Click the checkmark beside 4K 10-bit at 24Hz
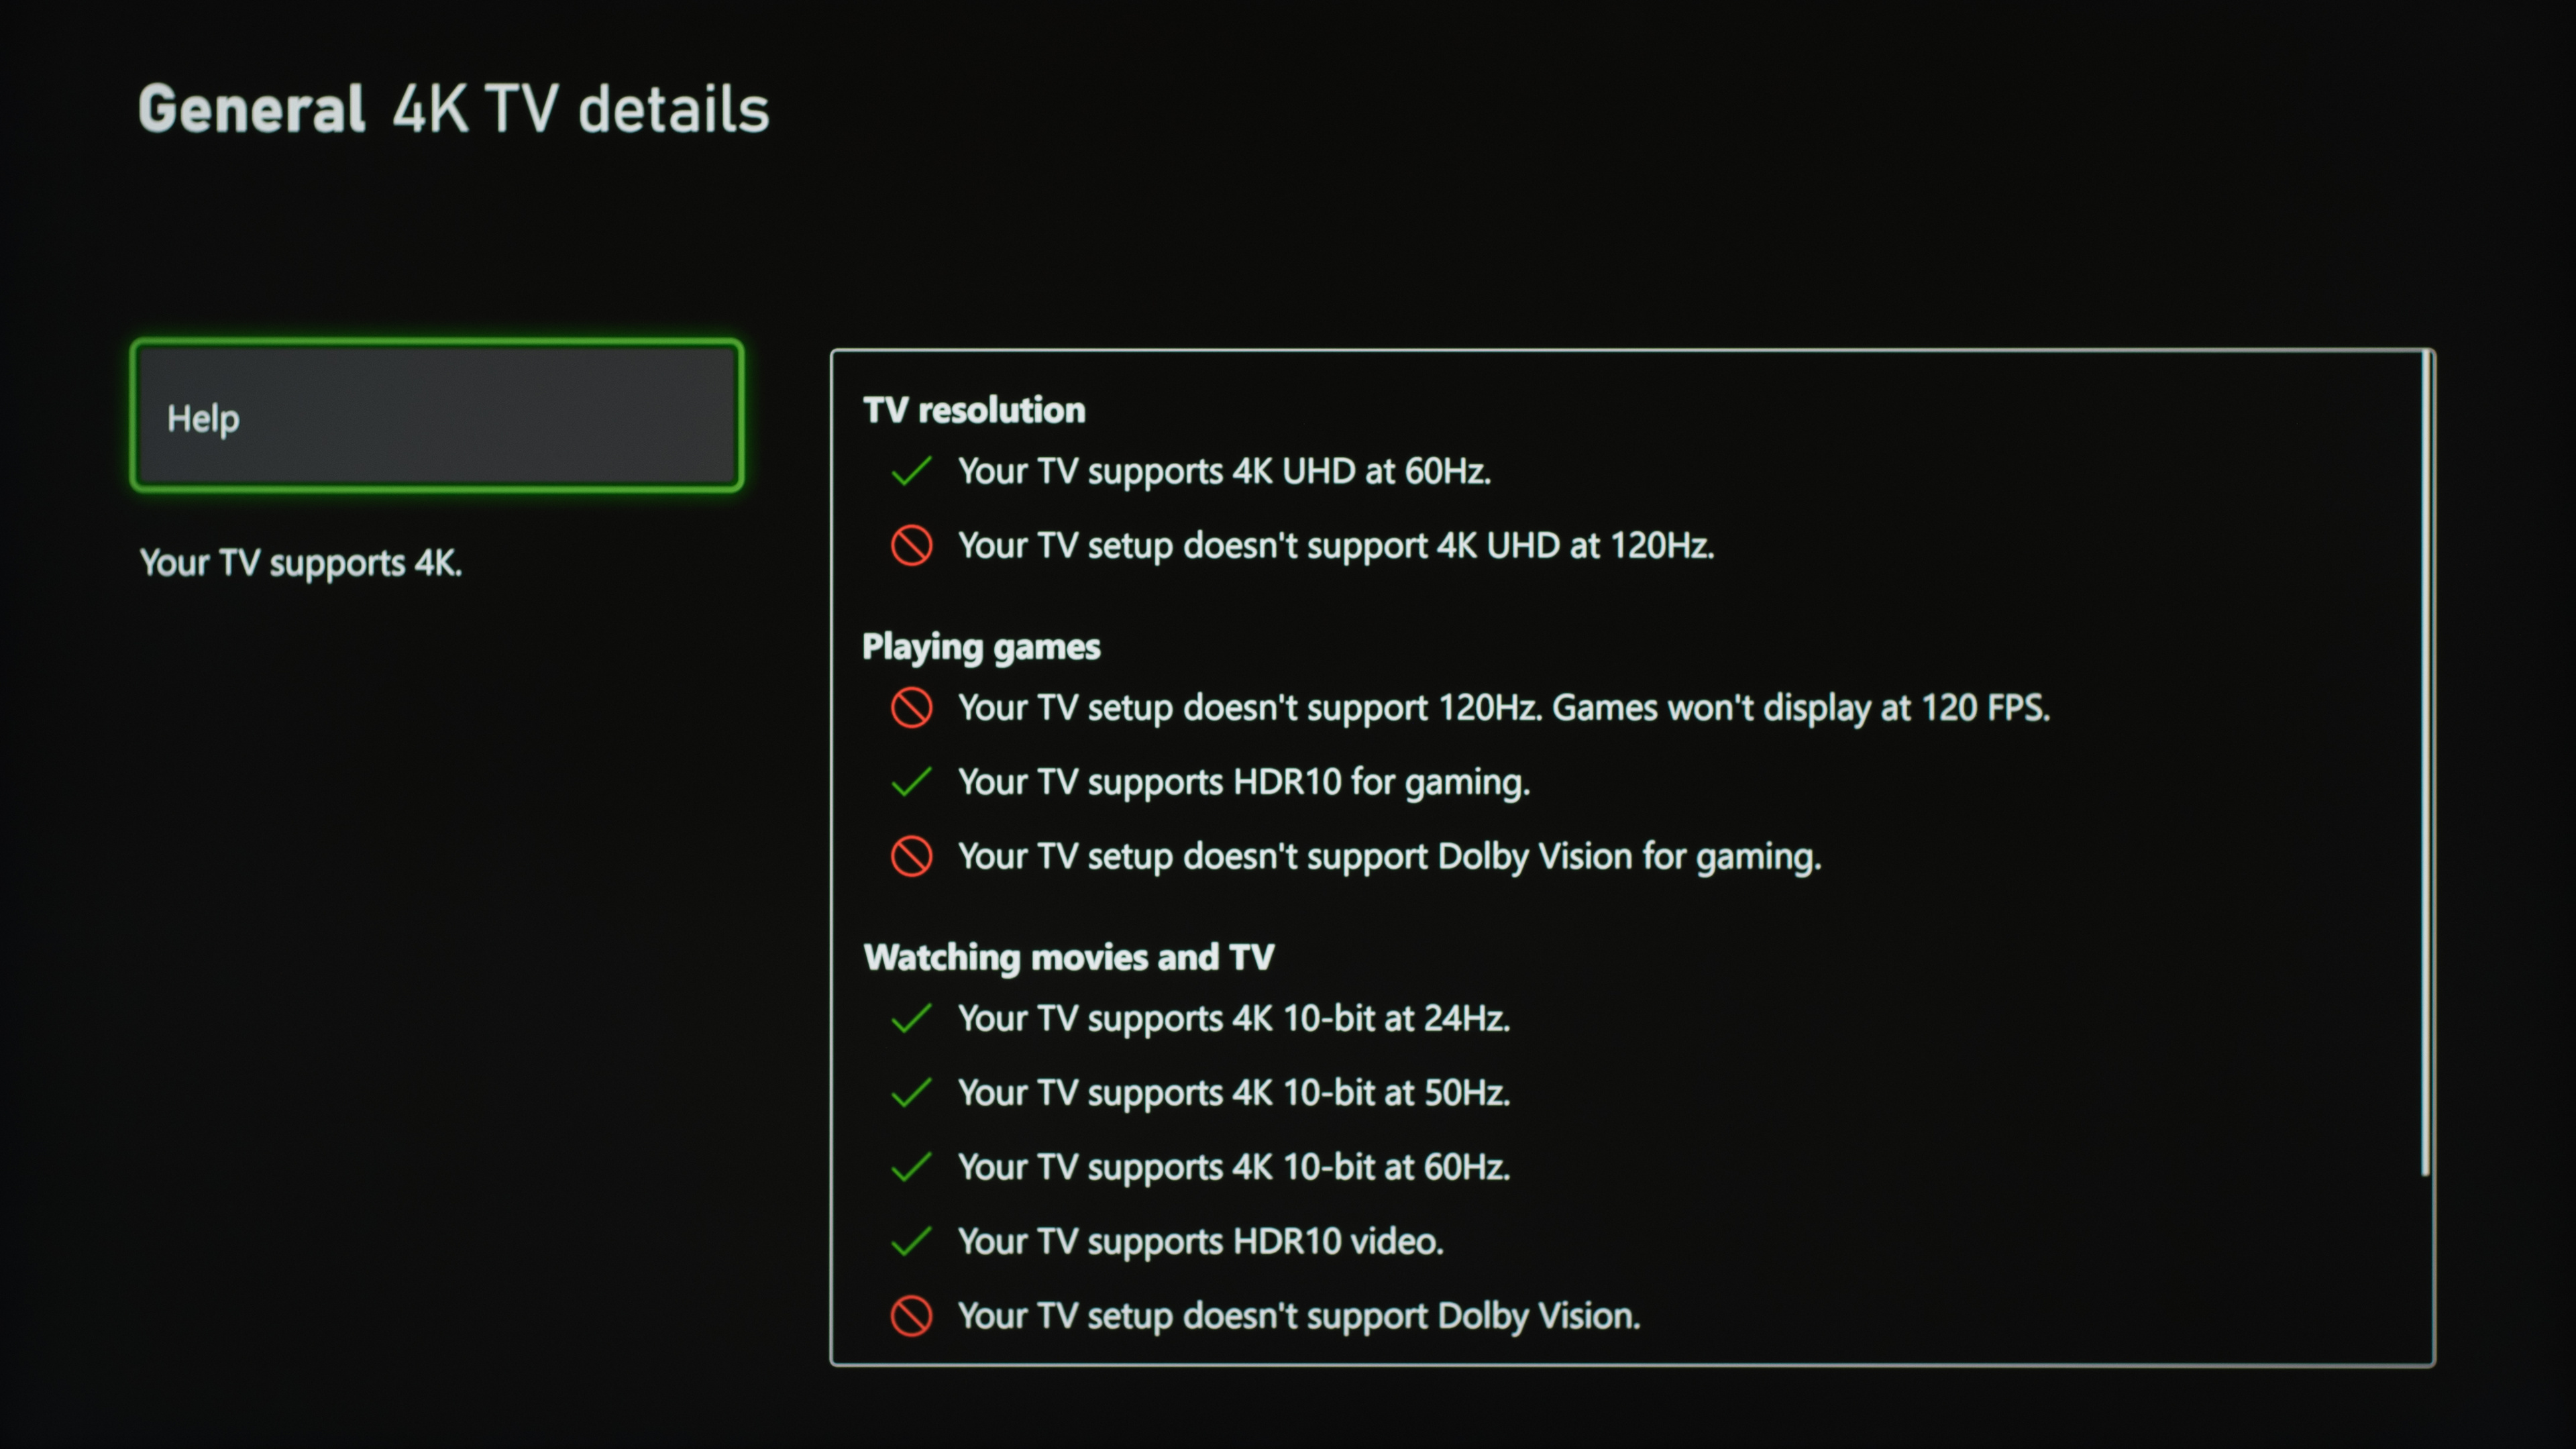The width and height of the screenshot is (2576, 1449). tap(911, 1019)
